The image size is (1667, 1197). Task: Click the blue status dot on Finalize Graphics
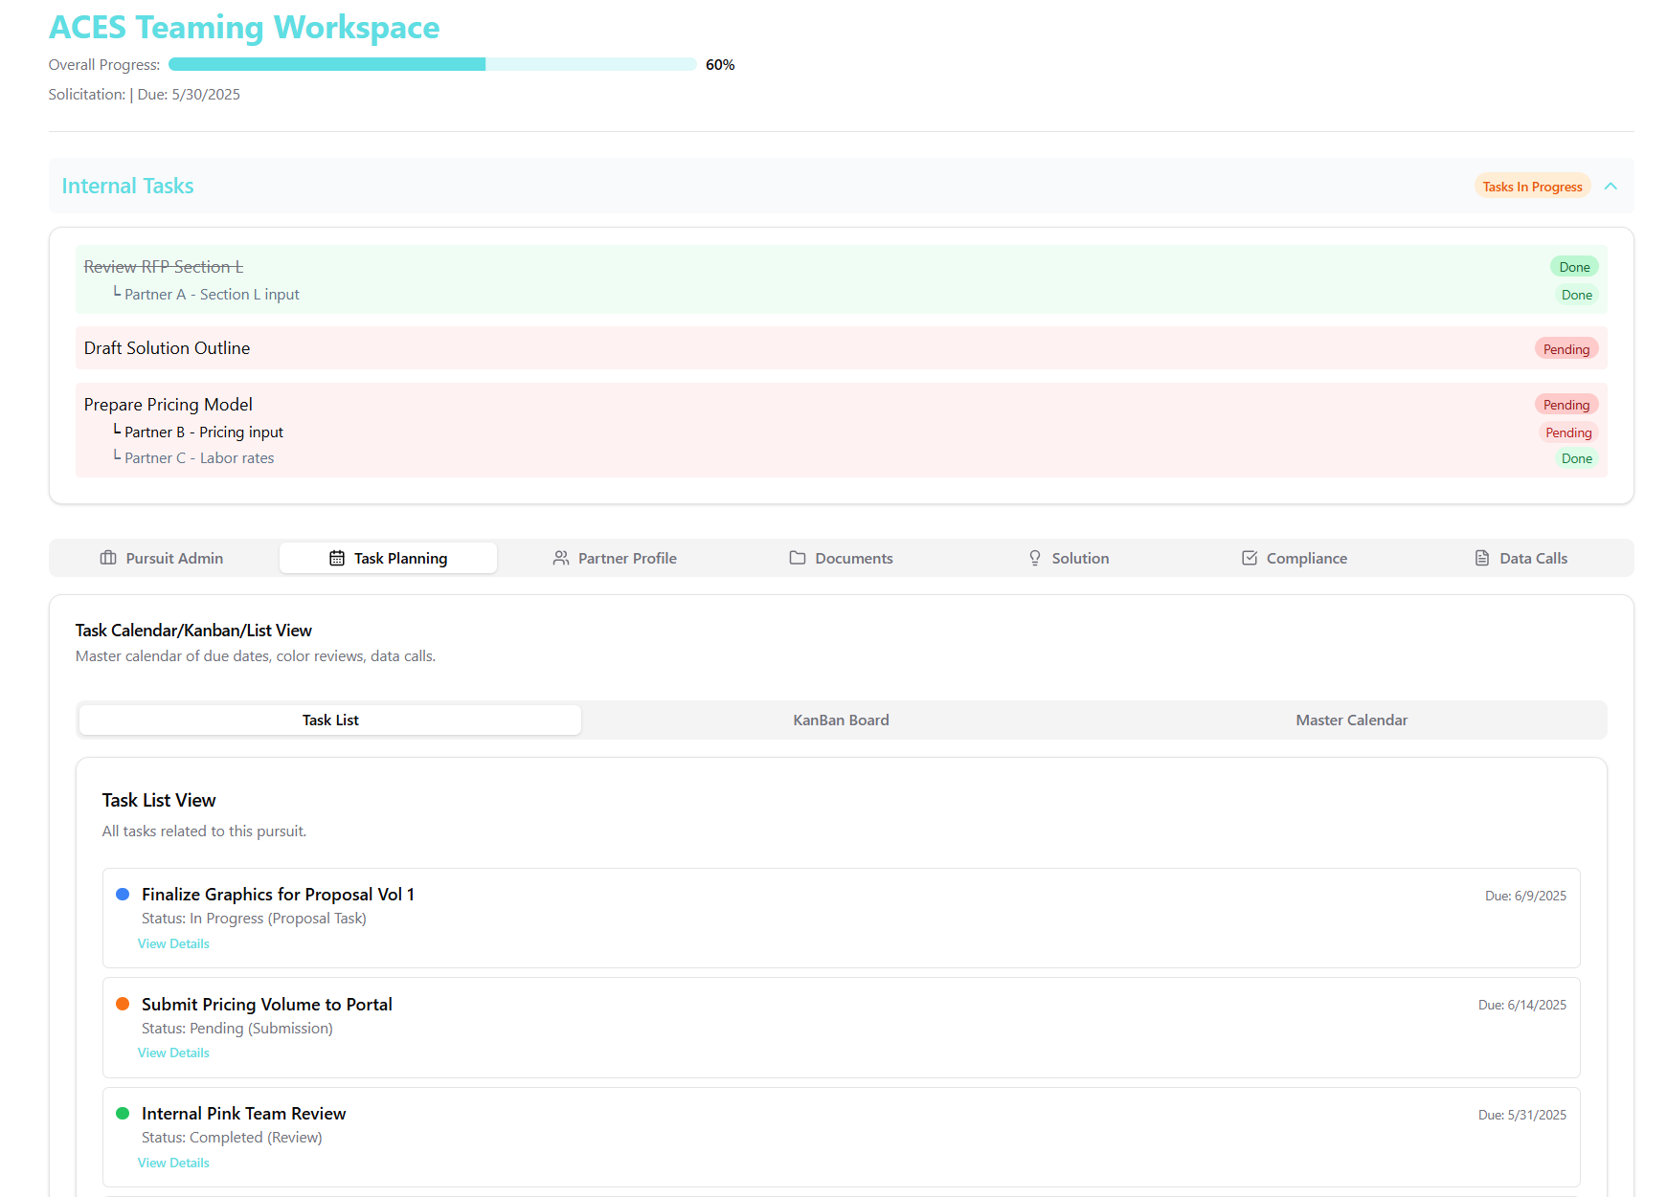123,895
